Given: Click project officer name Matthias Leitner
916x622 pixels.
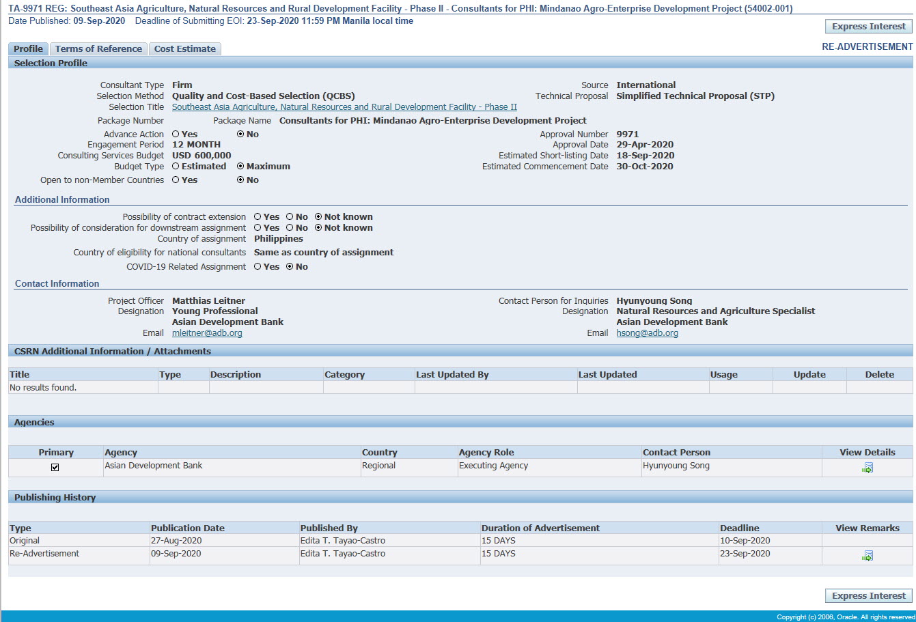Looking at the screenshot, I should click(x=208, y=301).
